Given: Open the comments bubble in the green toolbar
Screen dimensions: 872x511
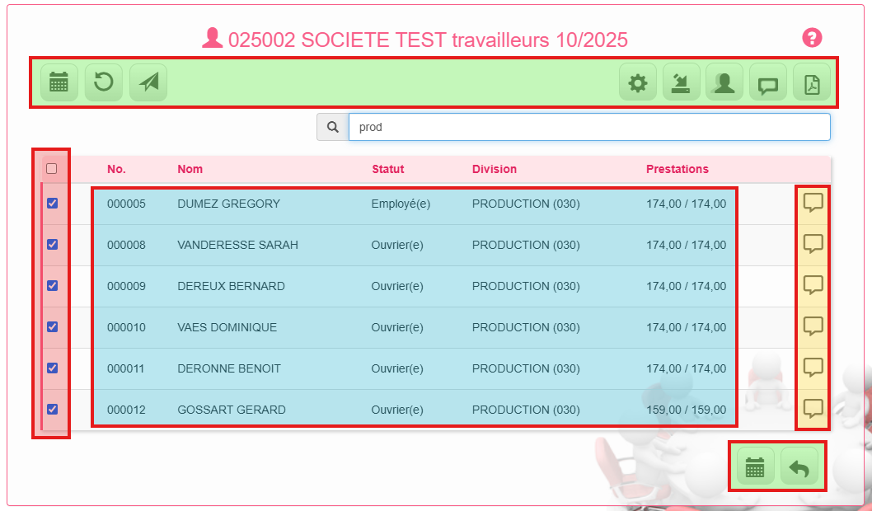Looking at the screenshot, I should (767, 82).
